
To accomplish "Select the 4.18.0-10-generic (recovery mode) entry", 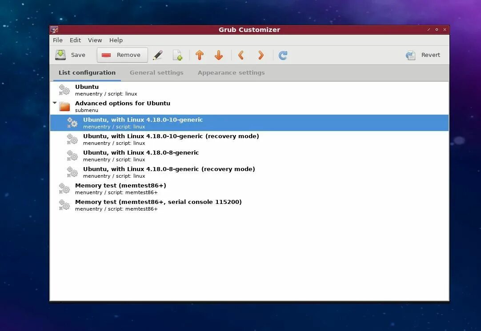I will (x=249, y=139).
